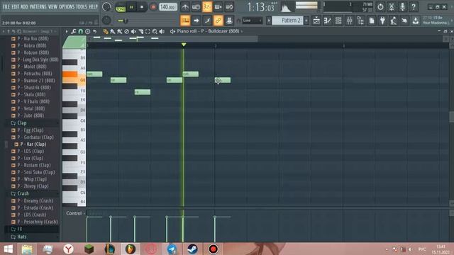
Task: Click the files/project copy icon in toolbar
Action: coord(372,21)
